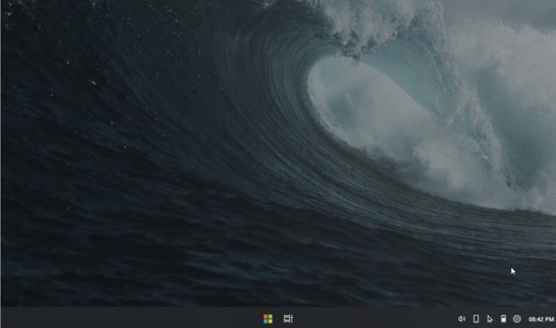Launch the app menu from the four-color logo
Image resolution: width=556 pixels, height=328 pixels.
[x=268, y=318]
